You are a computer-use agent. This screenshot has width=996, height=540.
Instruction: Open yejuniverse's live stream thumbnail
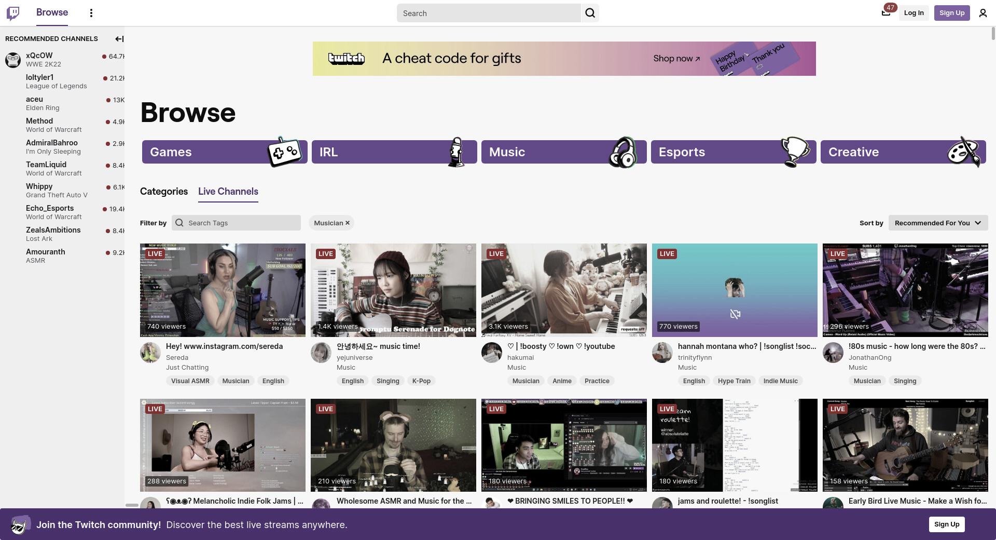(393, 290)
